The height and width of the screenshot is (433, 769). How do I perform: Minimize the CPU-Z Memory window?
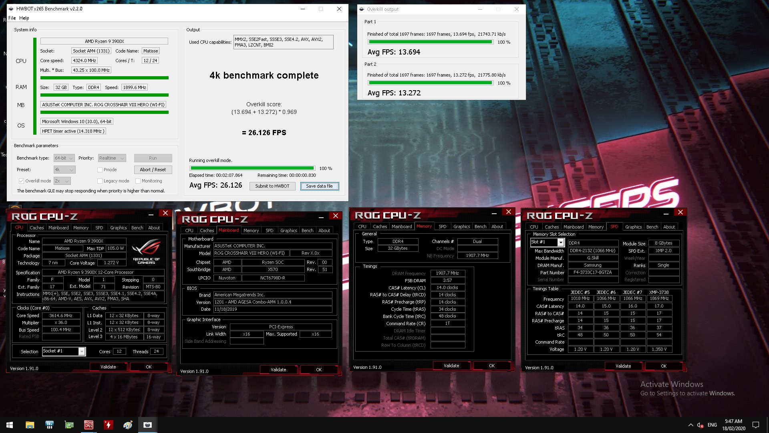point(494,212)
